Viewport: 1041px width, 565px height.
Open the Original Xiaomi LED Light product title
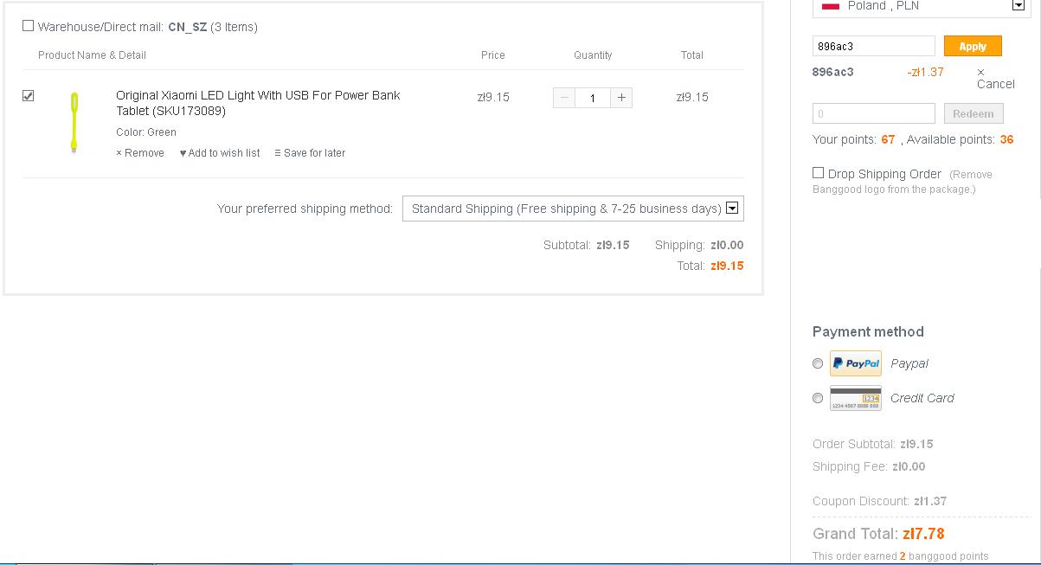(258, 103)
